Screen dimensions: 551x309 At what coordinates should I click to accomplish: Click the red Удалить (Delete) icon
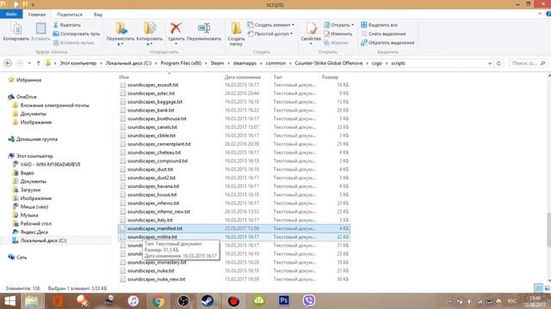coord(176,28)
